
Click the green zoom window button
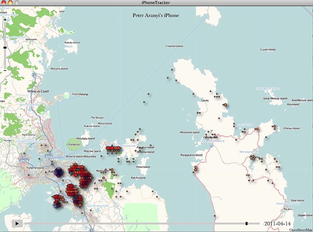[17, 3]
